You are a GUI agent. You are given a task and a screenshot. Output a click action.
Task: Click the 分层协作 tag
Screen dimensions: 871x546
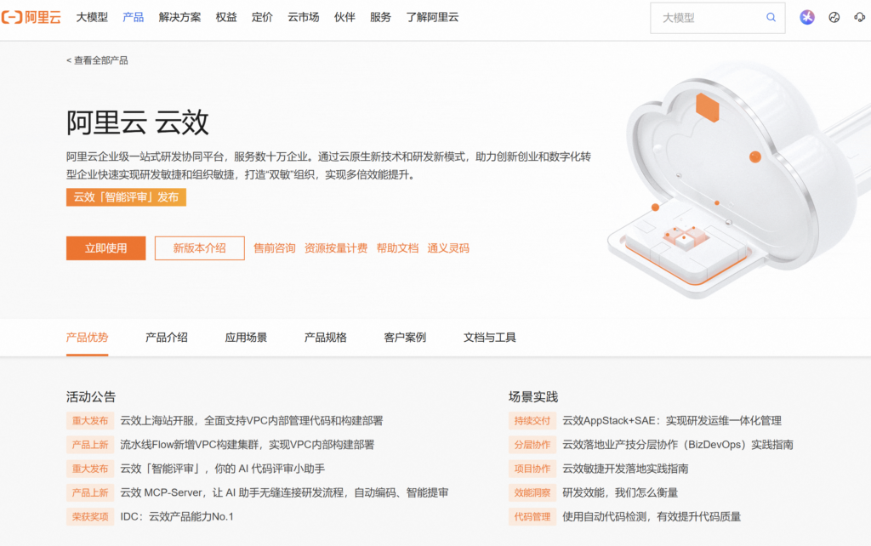click(532, 444)
